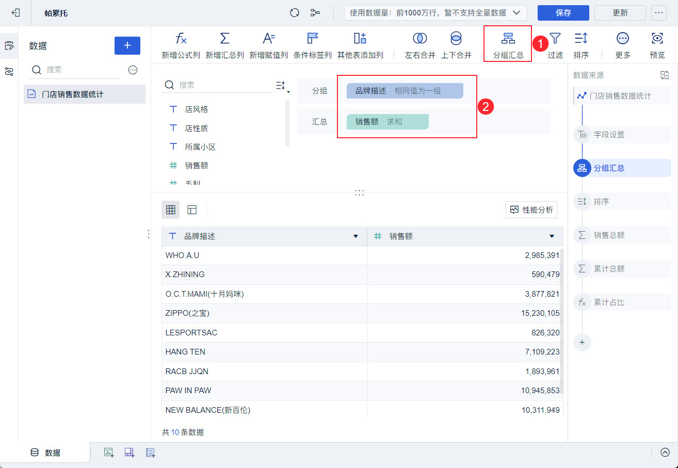Open the field sort order dropdown icon
The width and height of the screenshot is (678, 468).
click(x=282, y=86)
